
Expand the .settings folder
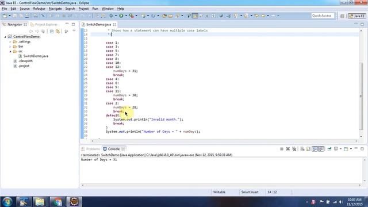pos(10,42)
